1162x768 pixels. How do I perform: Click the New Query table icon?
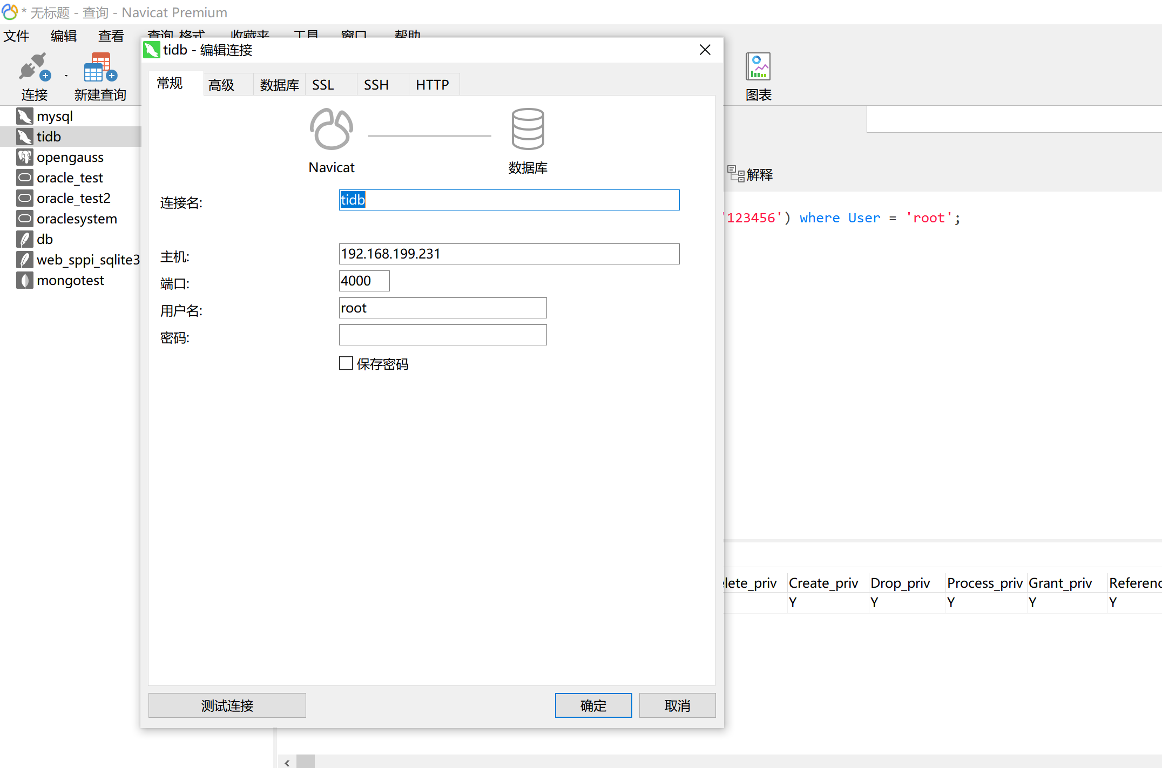100,67
